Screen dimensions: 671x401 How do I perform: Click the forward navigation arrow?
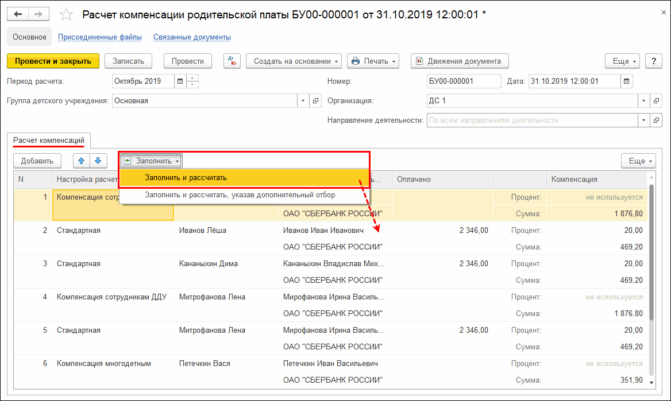pyautogui.click(x=38, y=14)
